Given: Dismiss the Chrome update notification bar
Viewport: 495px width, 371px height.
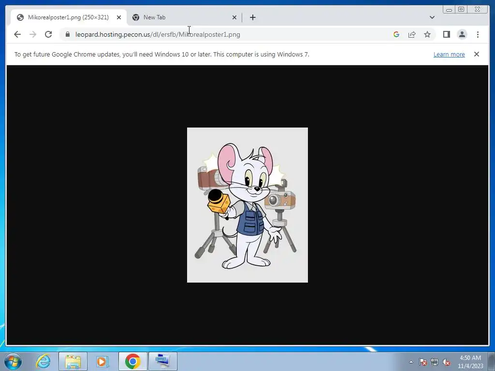Looking at the screenshot, I should 477,54.
